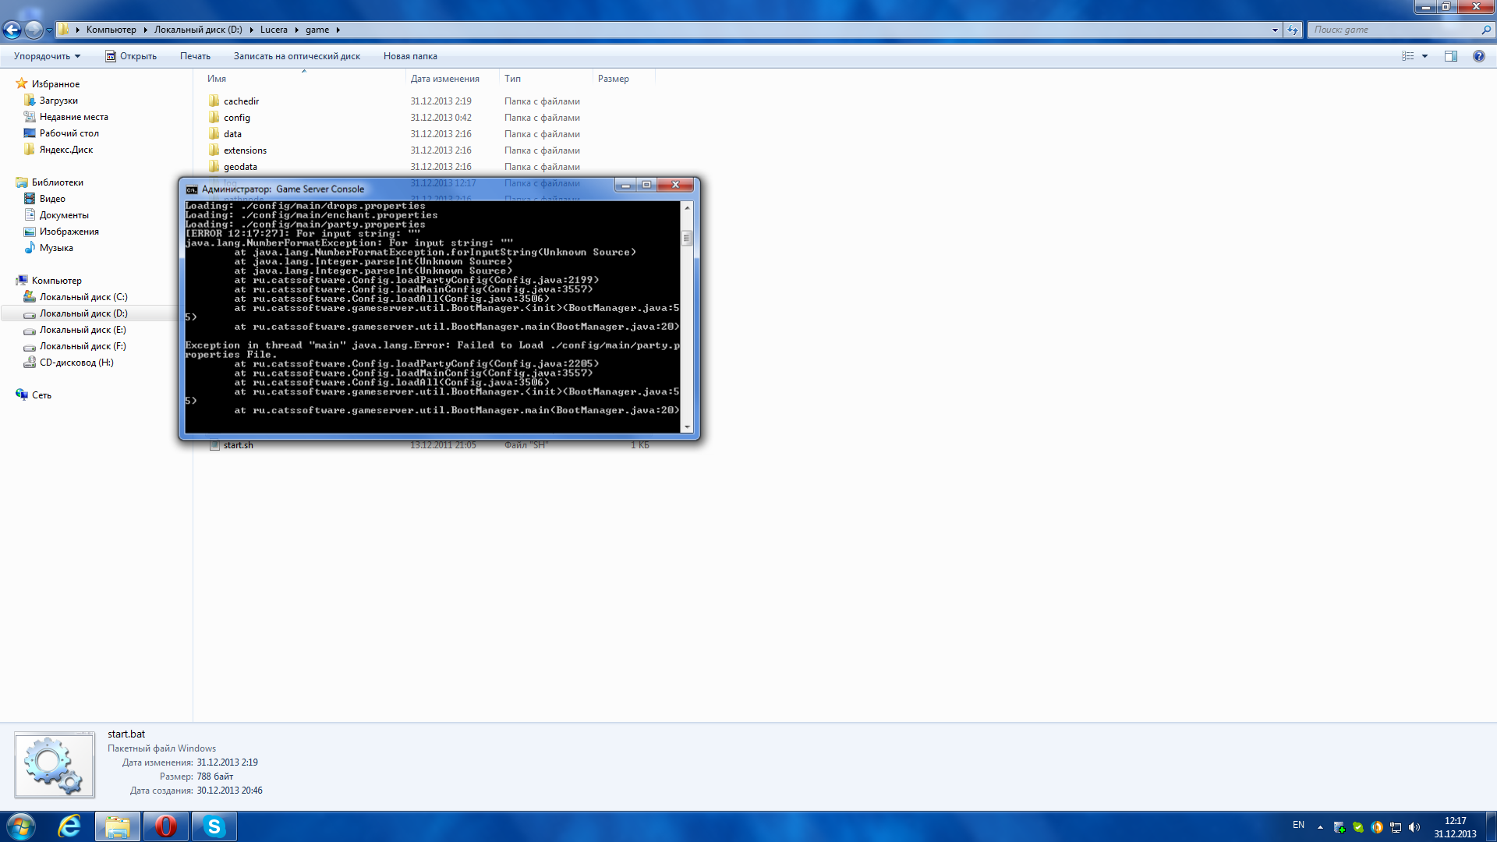This screenshot has height=842, width=1497.
Task: Sort by Дата изменения column header
Action: click(444, 79)
